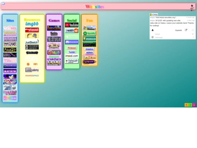Click the Sites column heading

(10, 20)
